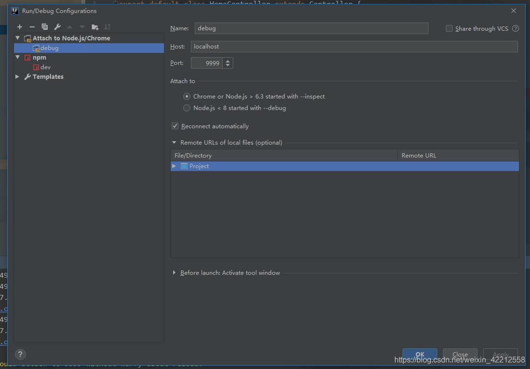
Task: Collapse the npm configurations group
Action: point(18,57)
